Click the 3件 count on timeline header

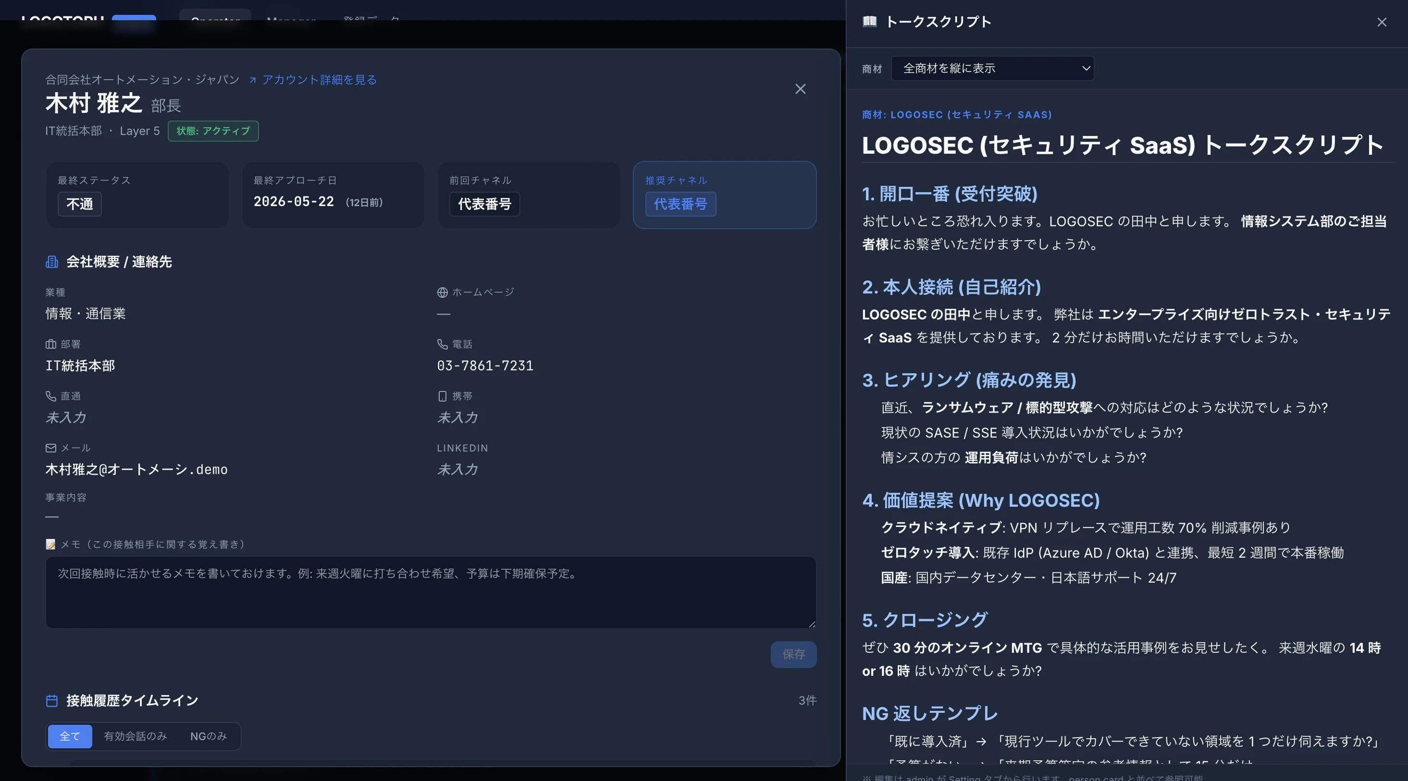point(807,701)
